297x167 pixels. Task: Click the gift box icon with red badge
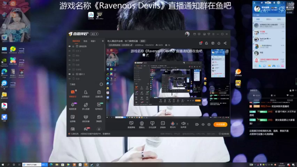pos(200,43)
